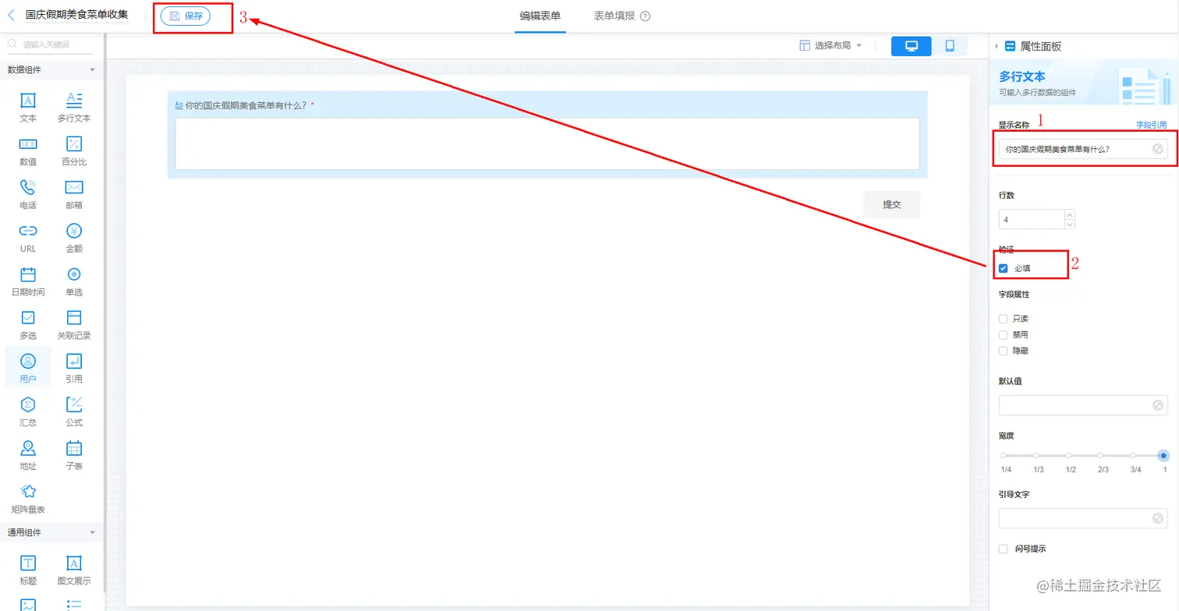Add a 图文展示 image-text component

[x=74, y=571]
